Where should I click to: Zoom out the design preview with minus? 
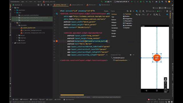(x=166, y=86)
